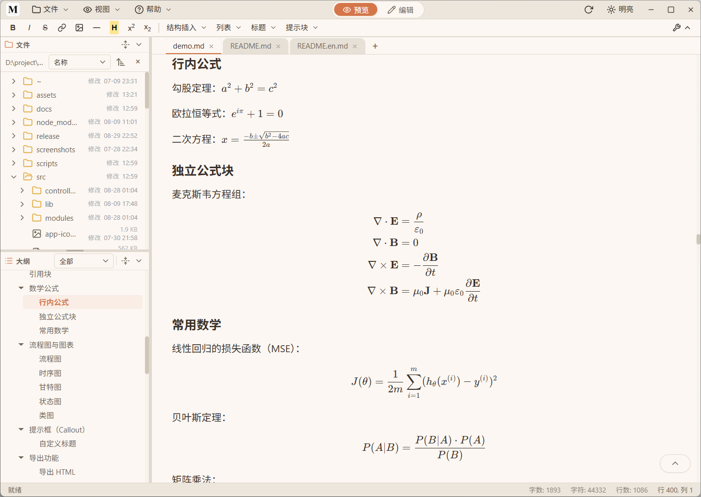Apply subscript formatting (x₂)

pos(147,28)
